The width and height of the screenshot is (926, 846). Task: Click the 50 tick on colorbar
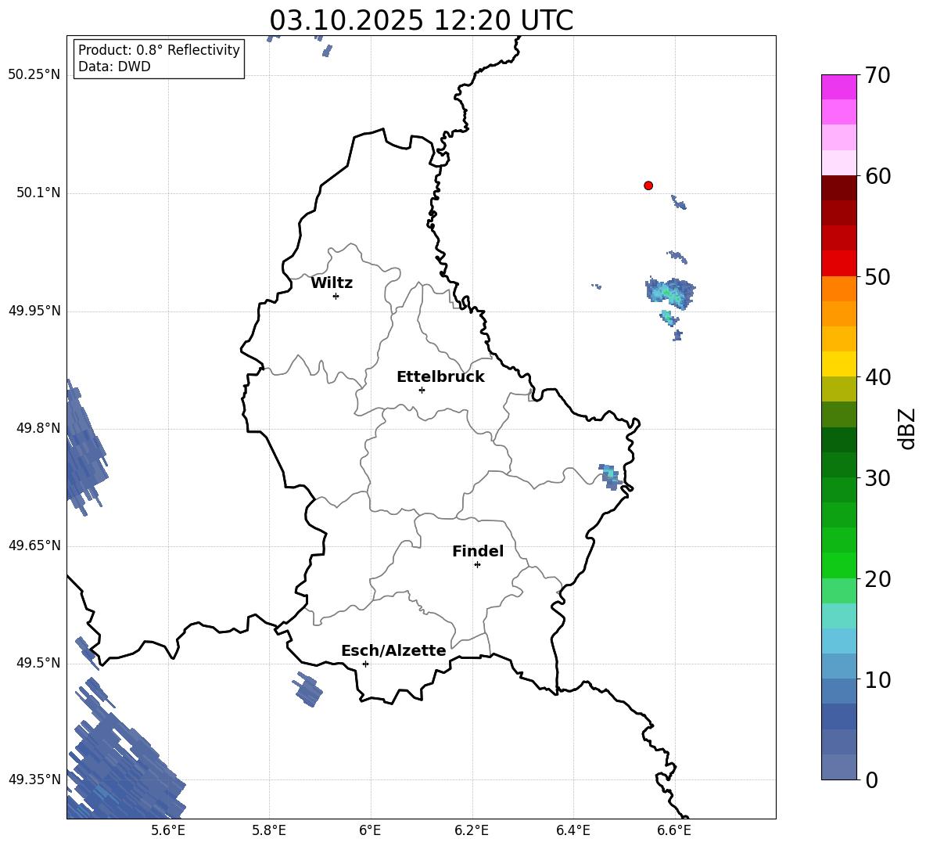coord(877,276)
